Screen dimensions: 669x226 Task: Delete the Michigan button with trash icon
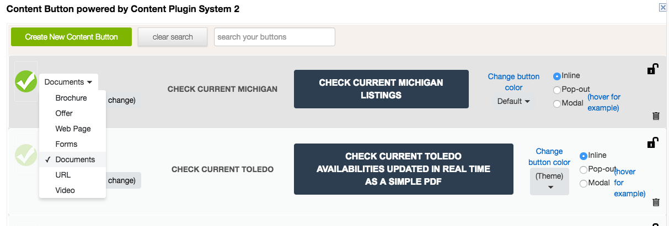656,115
